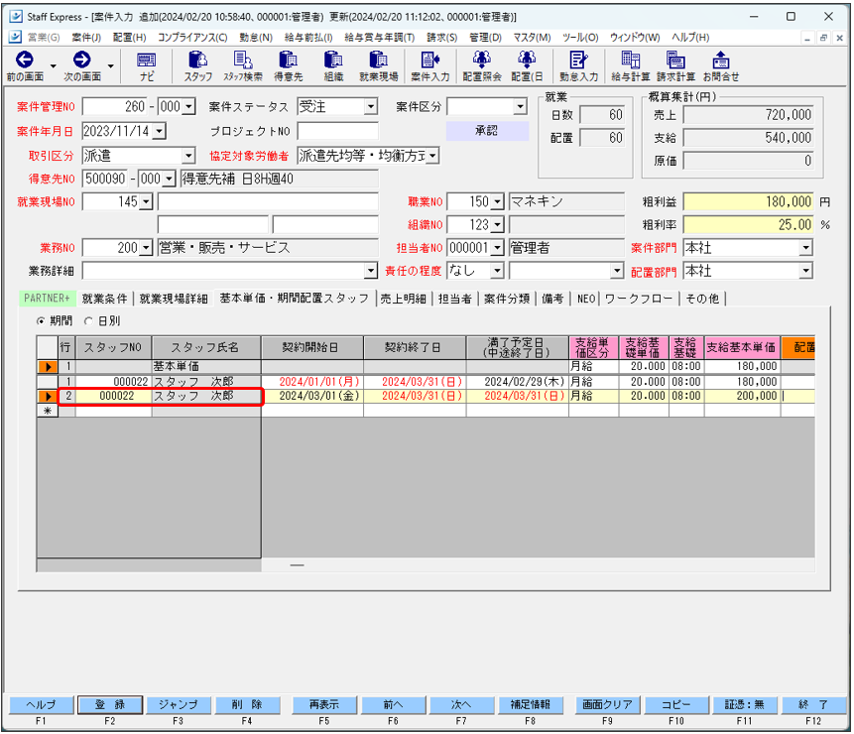The width and height of the screenshot is (854, 734).
Task: Click the 2024/03/01(金) 契約開始日 cell
Action: (x=312, y=397)
